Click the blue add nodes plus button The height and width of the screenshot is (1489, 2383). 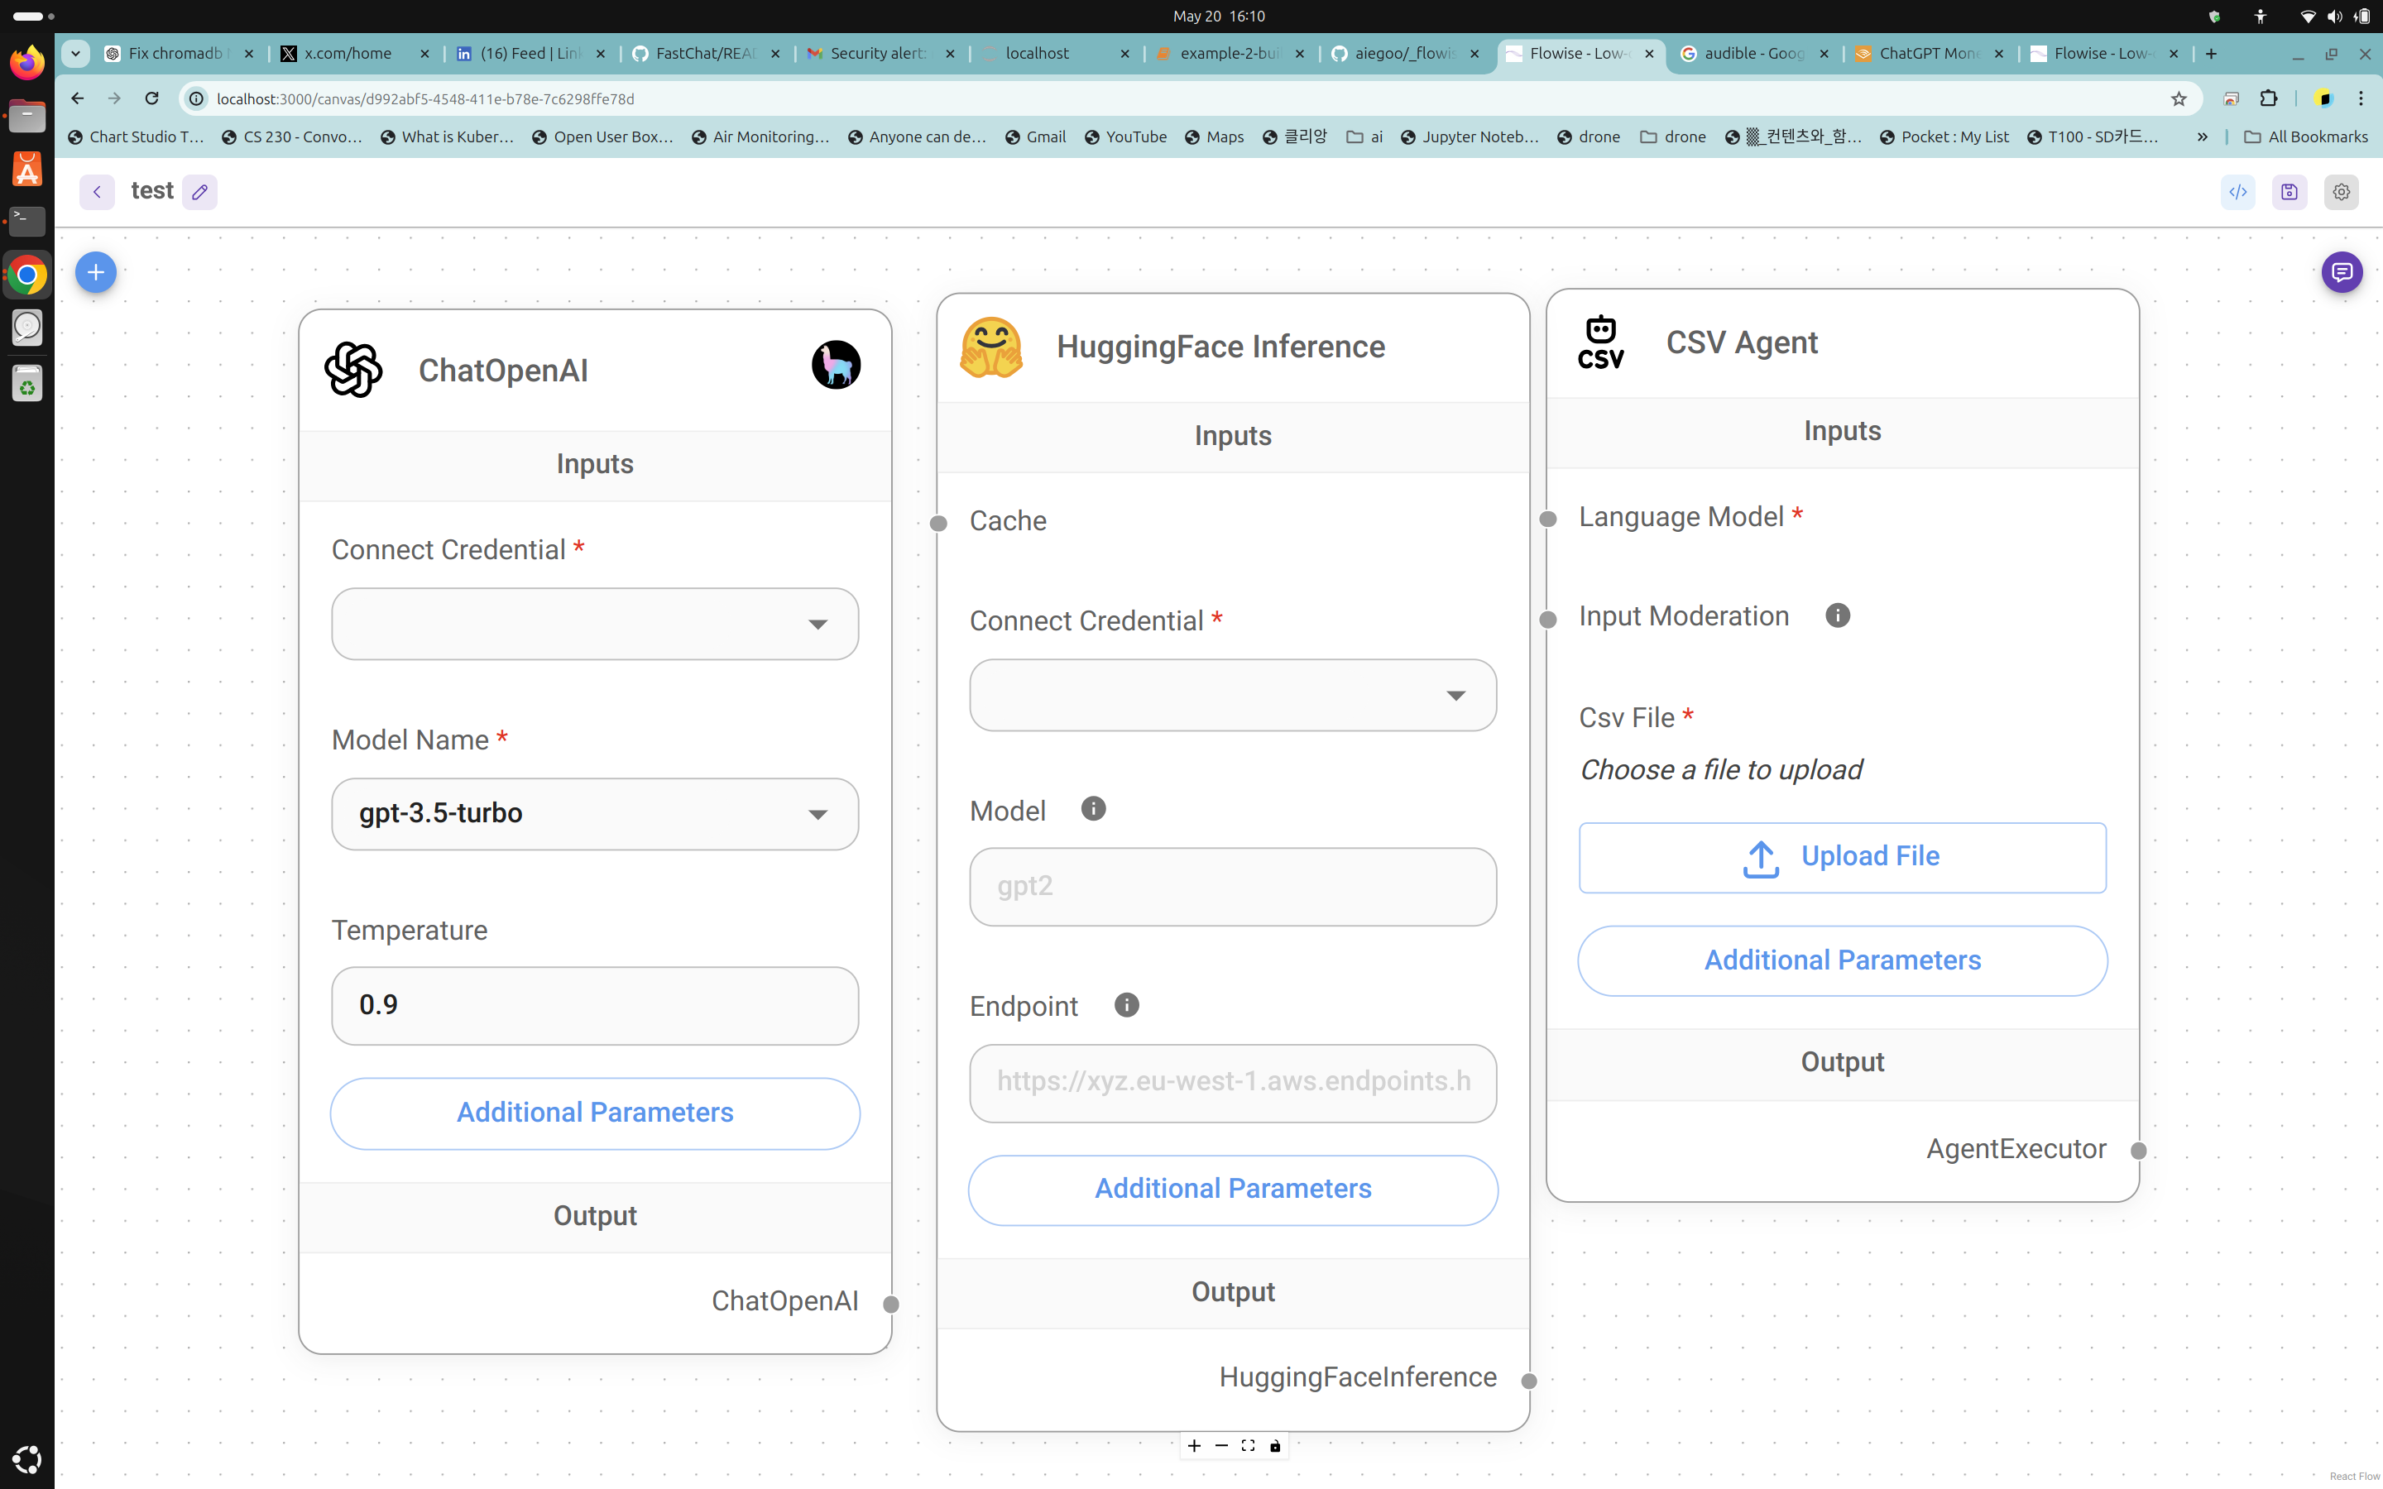tap(95, 272)
